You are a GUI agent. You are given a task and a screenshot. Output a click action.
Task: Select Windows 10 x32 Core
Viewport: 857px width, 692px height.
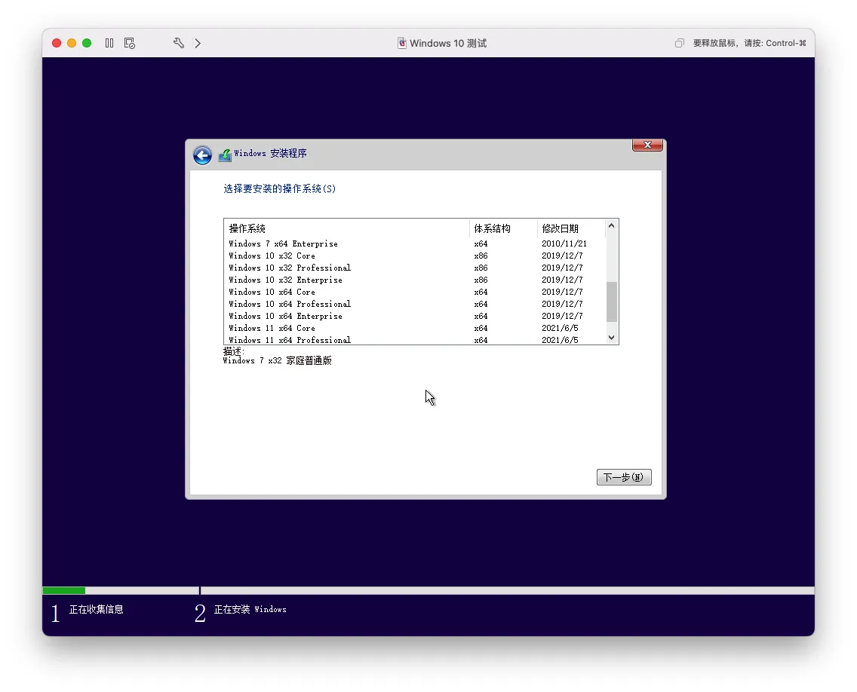[415, 256]
